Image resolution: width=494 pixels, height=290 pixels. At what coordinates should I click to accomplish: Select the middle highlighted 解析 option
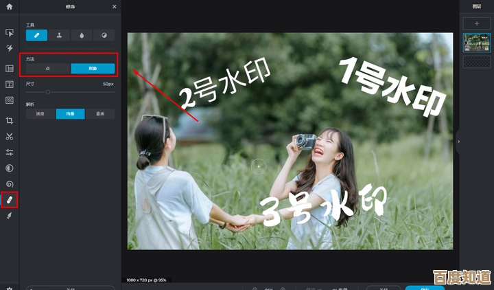[70, 114]
